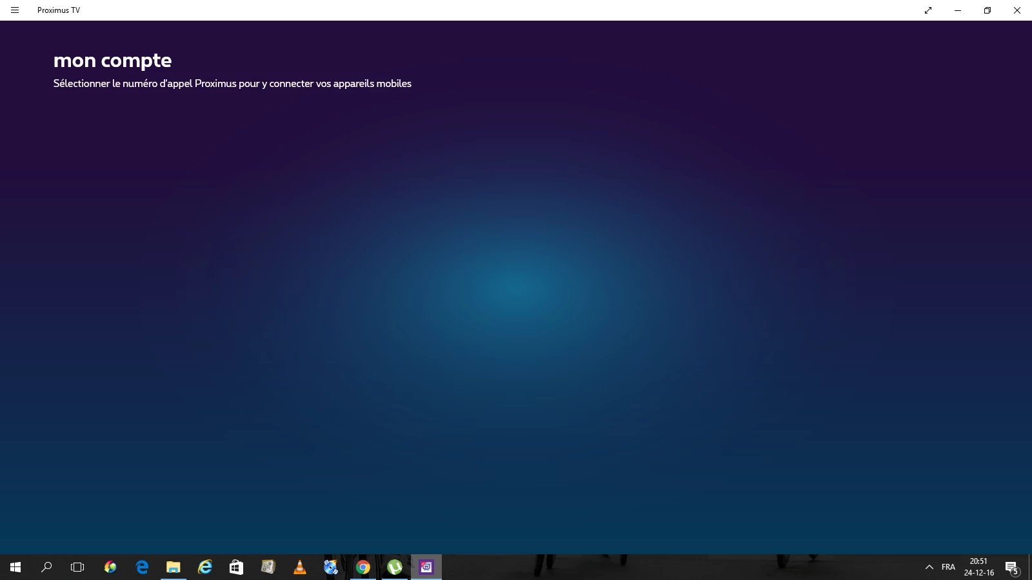The width and height of the screenshot is (1032, 580).
Task: Open the Action Center notifications
Action: click(x=1012, y=567)
